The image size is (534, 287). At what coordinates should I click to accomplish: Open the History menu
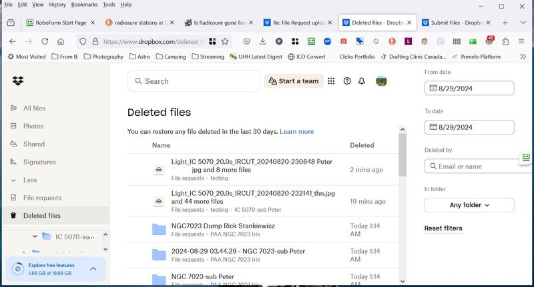click(x=57, y=5)
